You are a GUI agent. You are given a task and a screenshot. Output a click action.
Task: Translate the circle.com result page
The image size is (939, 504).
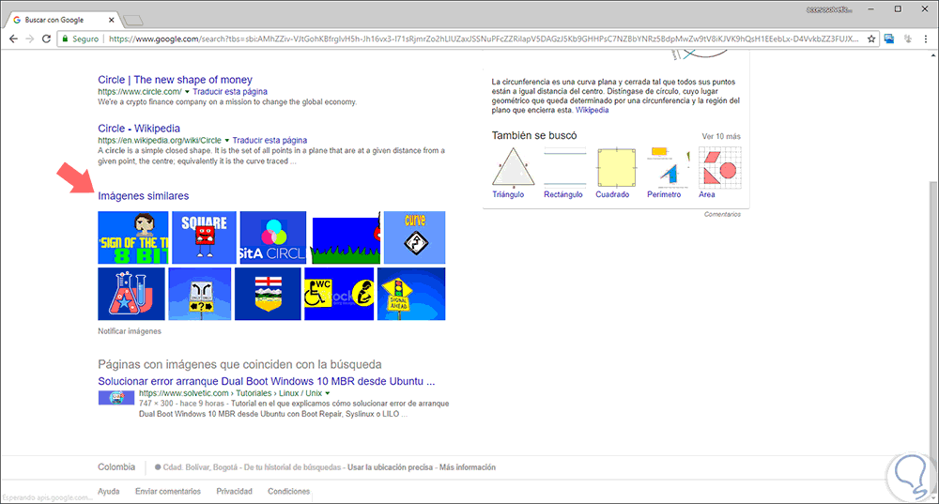coord(230,92)
